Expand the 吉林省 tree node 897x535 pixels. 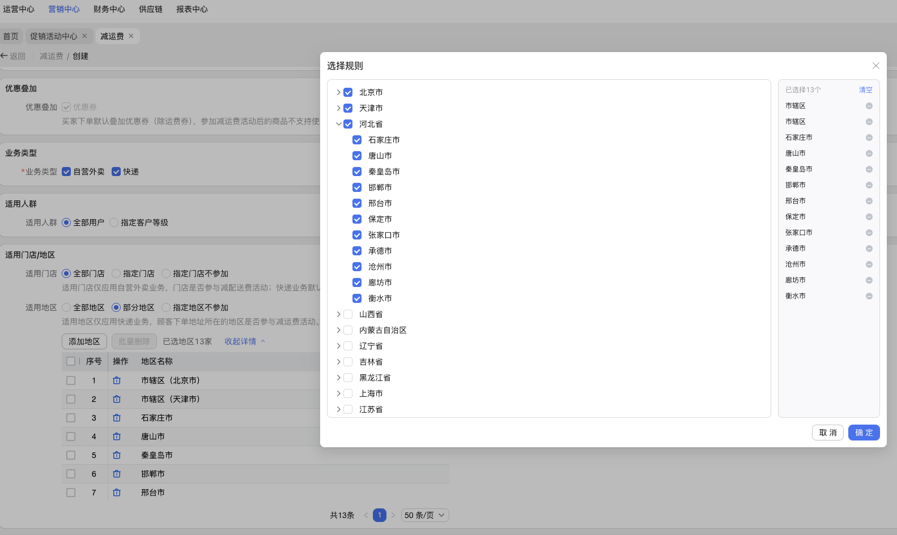[338, 362]
